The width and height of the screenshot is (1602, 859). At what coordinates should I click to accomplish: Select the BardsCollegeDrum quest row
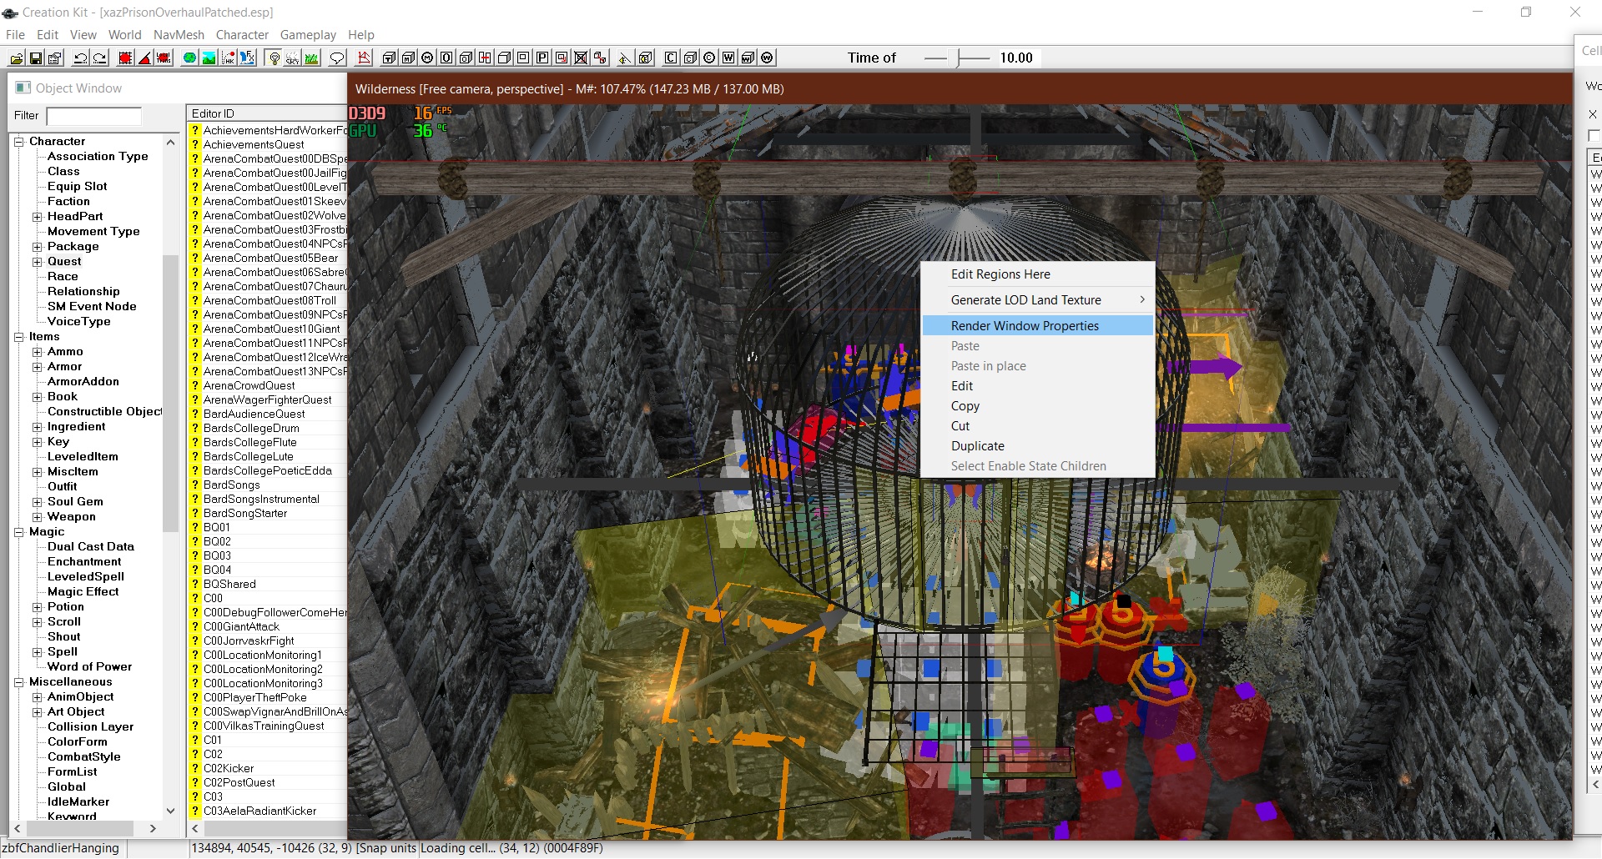pyautogui.click(x=267, y=429)
